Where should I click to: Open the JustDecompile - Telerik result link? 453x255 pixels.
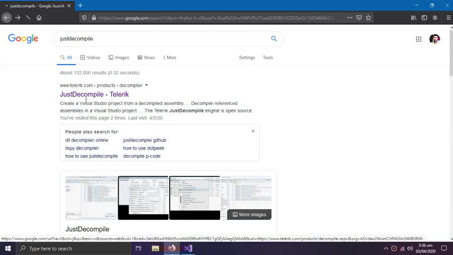tap(94, 94)
